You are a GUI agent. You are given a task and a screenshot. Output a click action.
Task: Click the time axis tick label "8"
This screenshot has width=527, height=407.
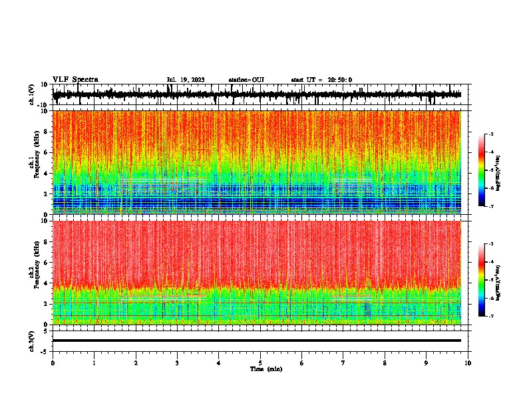point(385,362)
